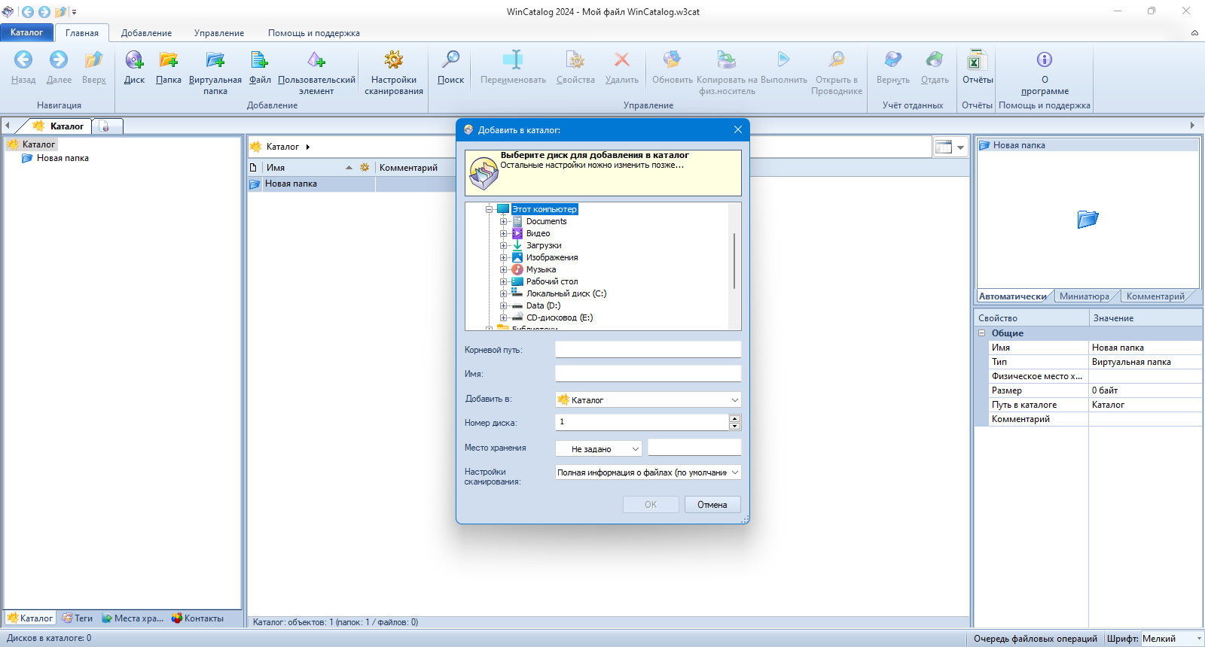The image size is (1205, 647).
Task: Expand the Documents tree node
Action: 504,221
